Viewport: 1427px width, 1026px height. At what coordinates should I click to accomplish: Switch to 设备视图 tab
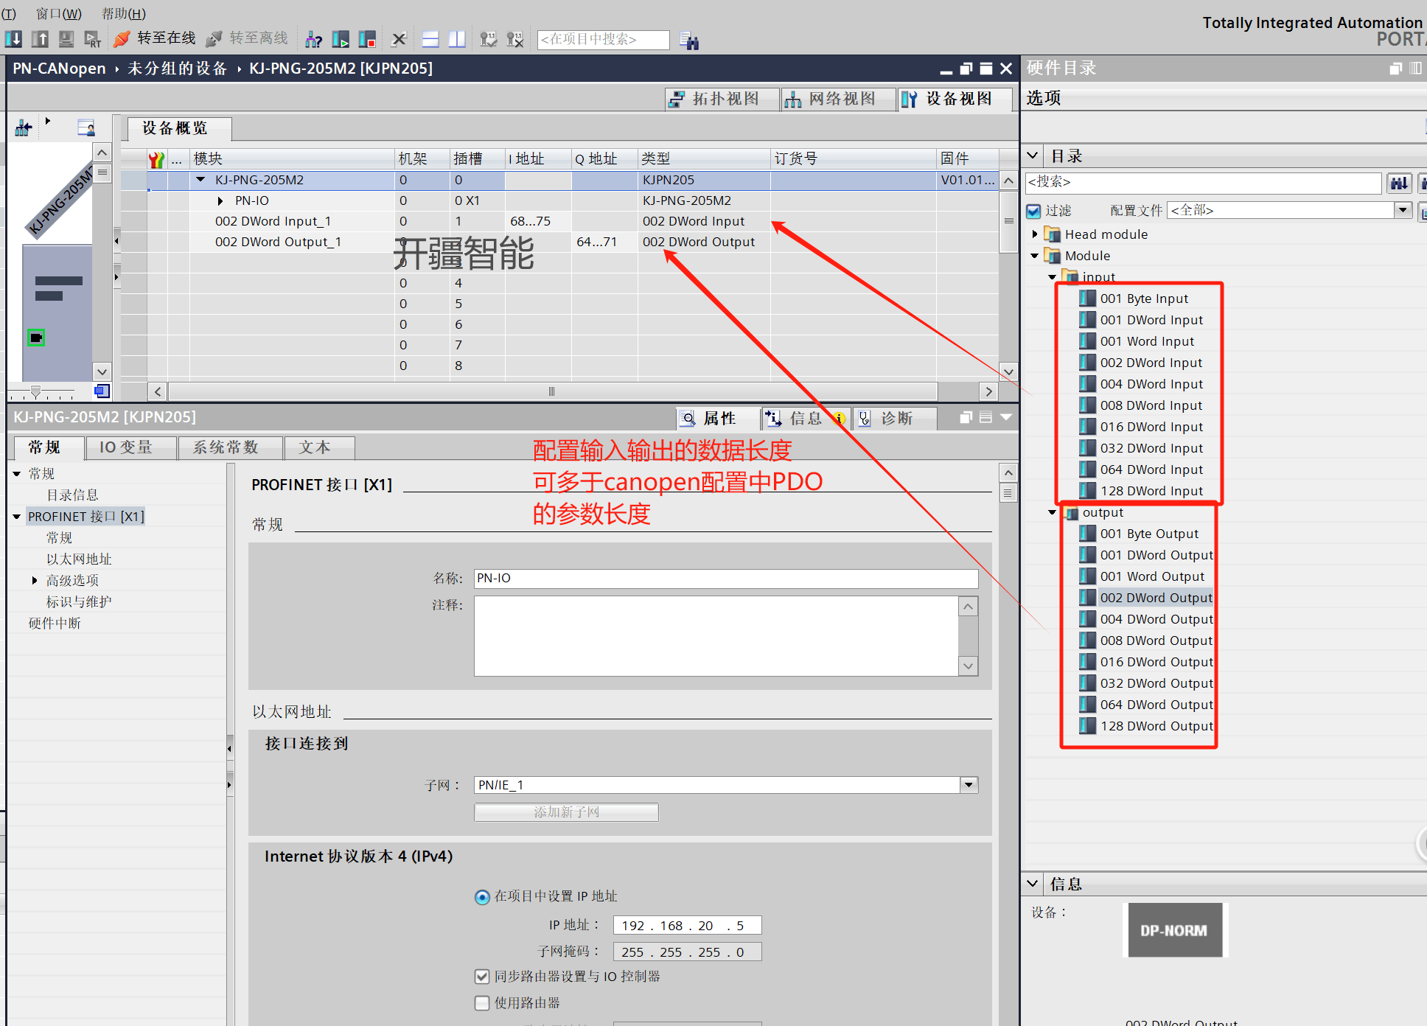[955, 100]
